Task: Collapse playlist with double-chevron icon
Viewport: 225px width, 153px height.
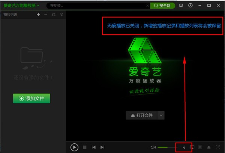Action: coord(61,15)
